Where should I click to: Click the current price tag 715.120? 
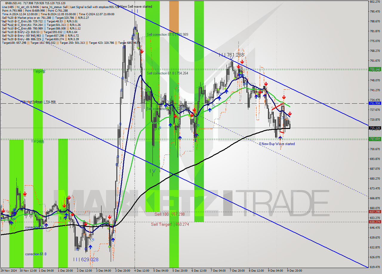click(x=375, y=128)
